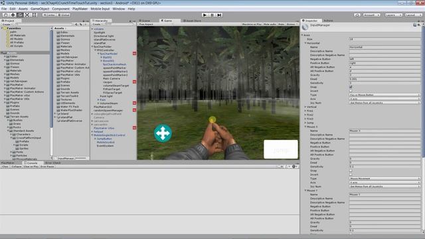
Task: Open the Account dropdown
Action: coord(371,15)
